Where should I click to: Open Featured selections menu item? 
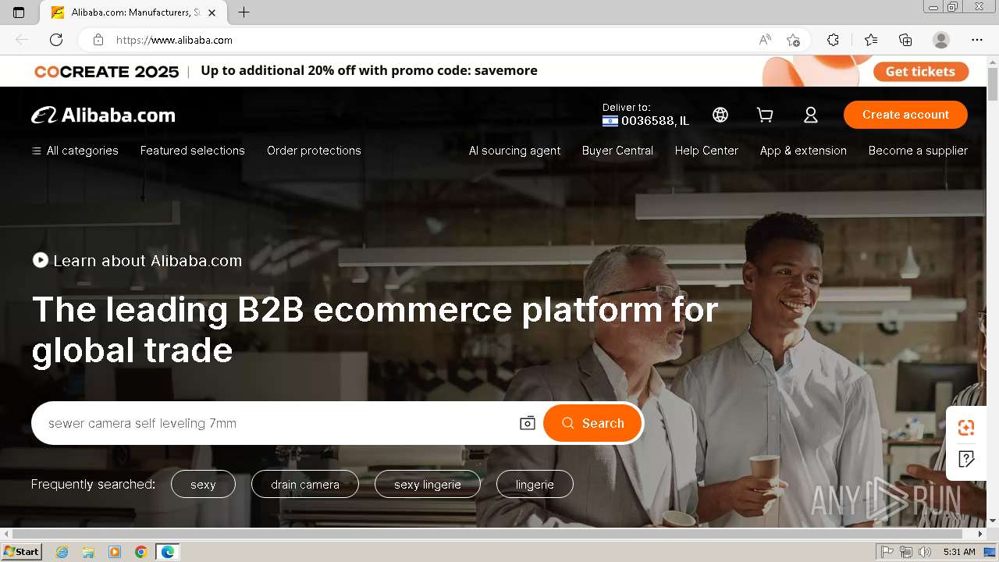point(193,151)
